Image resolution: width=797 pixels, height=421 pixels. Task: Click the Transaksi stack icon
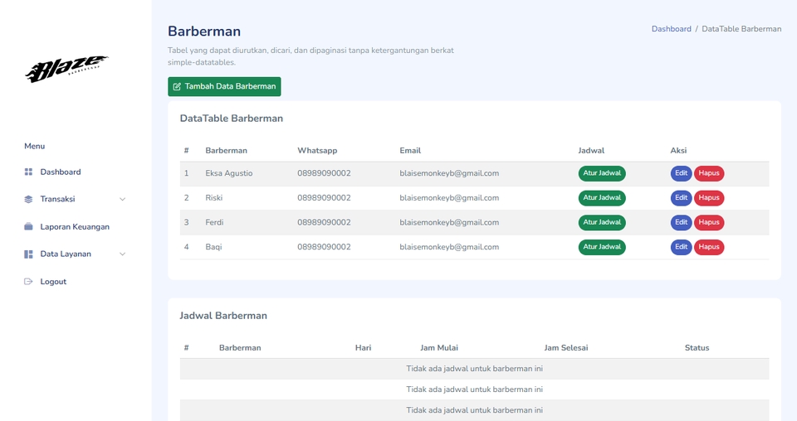(28, 200)
